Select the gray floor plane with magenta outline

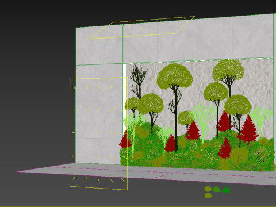pos(145,174)
